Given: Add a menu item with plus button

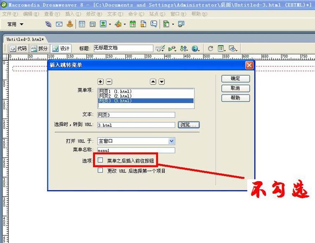Looking at the screenshot, I should click(100, 82).
